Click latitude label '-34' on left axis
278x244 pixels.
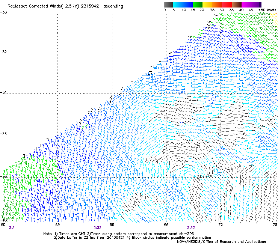point(3,92)
